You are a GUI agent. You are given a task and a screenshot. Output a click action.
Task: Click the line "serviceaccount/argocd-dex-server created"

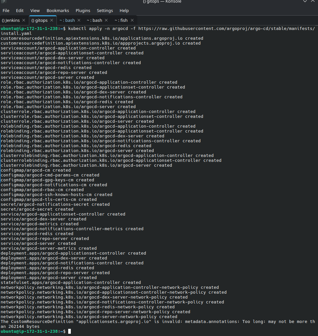pos(53,58)
